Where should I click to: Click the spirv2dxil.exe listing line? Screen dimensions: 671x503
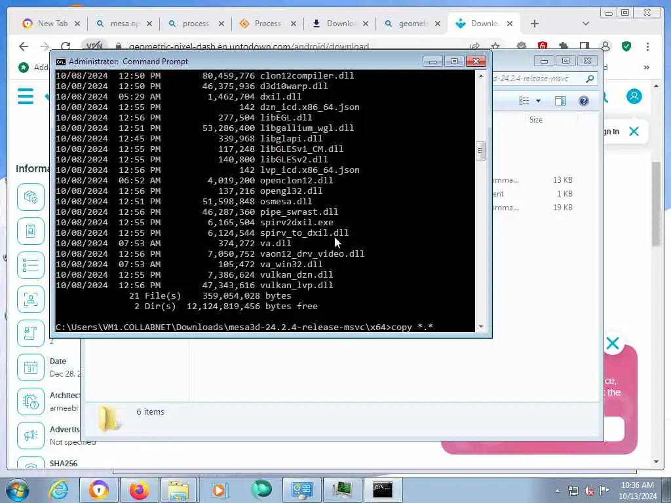pos(194,223)
